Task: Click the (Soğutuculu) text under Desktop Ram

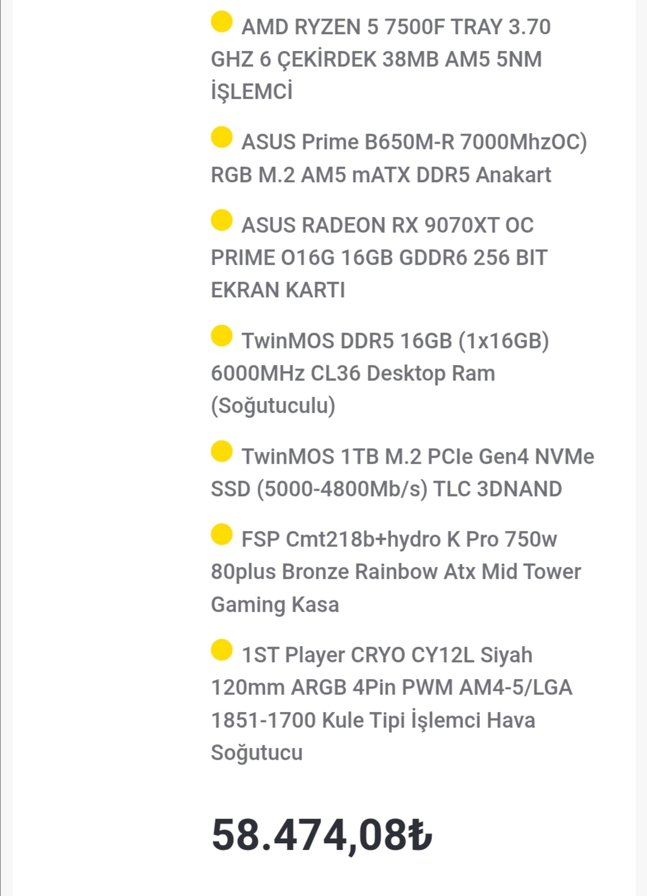Action: click(273, 406)
